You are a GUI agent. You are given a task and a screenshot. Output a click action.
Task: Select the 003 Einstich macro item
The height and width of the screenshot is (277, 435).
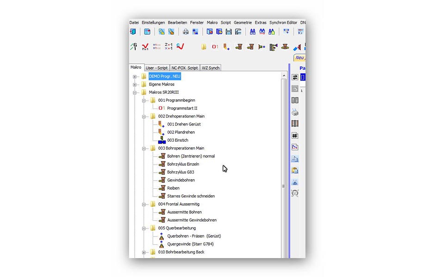click(x=178, y=140)
